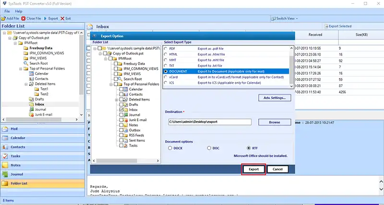Click the Folder List icon in navigation pane
Viewport: 384px width, 205px height.
5,183
